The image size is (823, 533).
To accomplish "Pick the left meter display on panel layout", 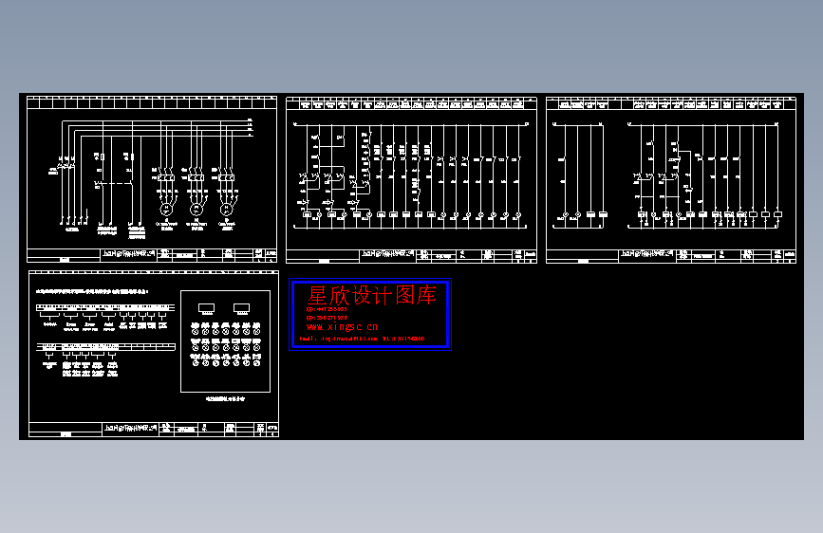I will pos(206,308).
